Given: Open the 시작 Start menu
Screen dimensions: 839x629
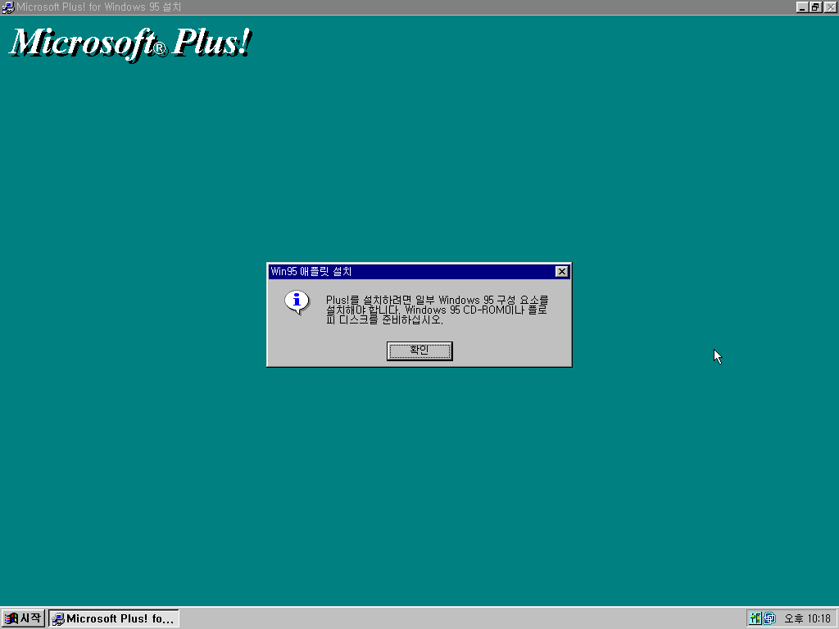Looking at the screenshot, I should [x=23, y=618].
